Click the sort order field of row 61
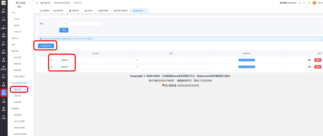This screenshot has width=323, height=136. [171, 60]
